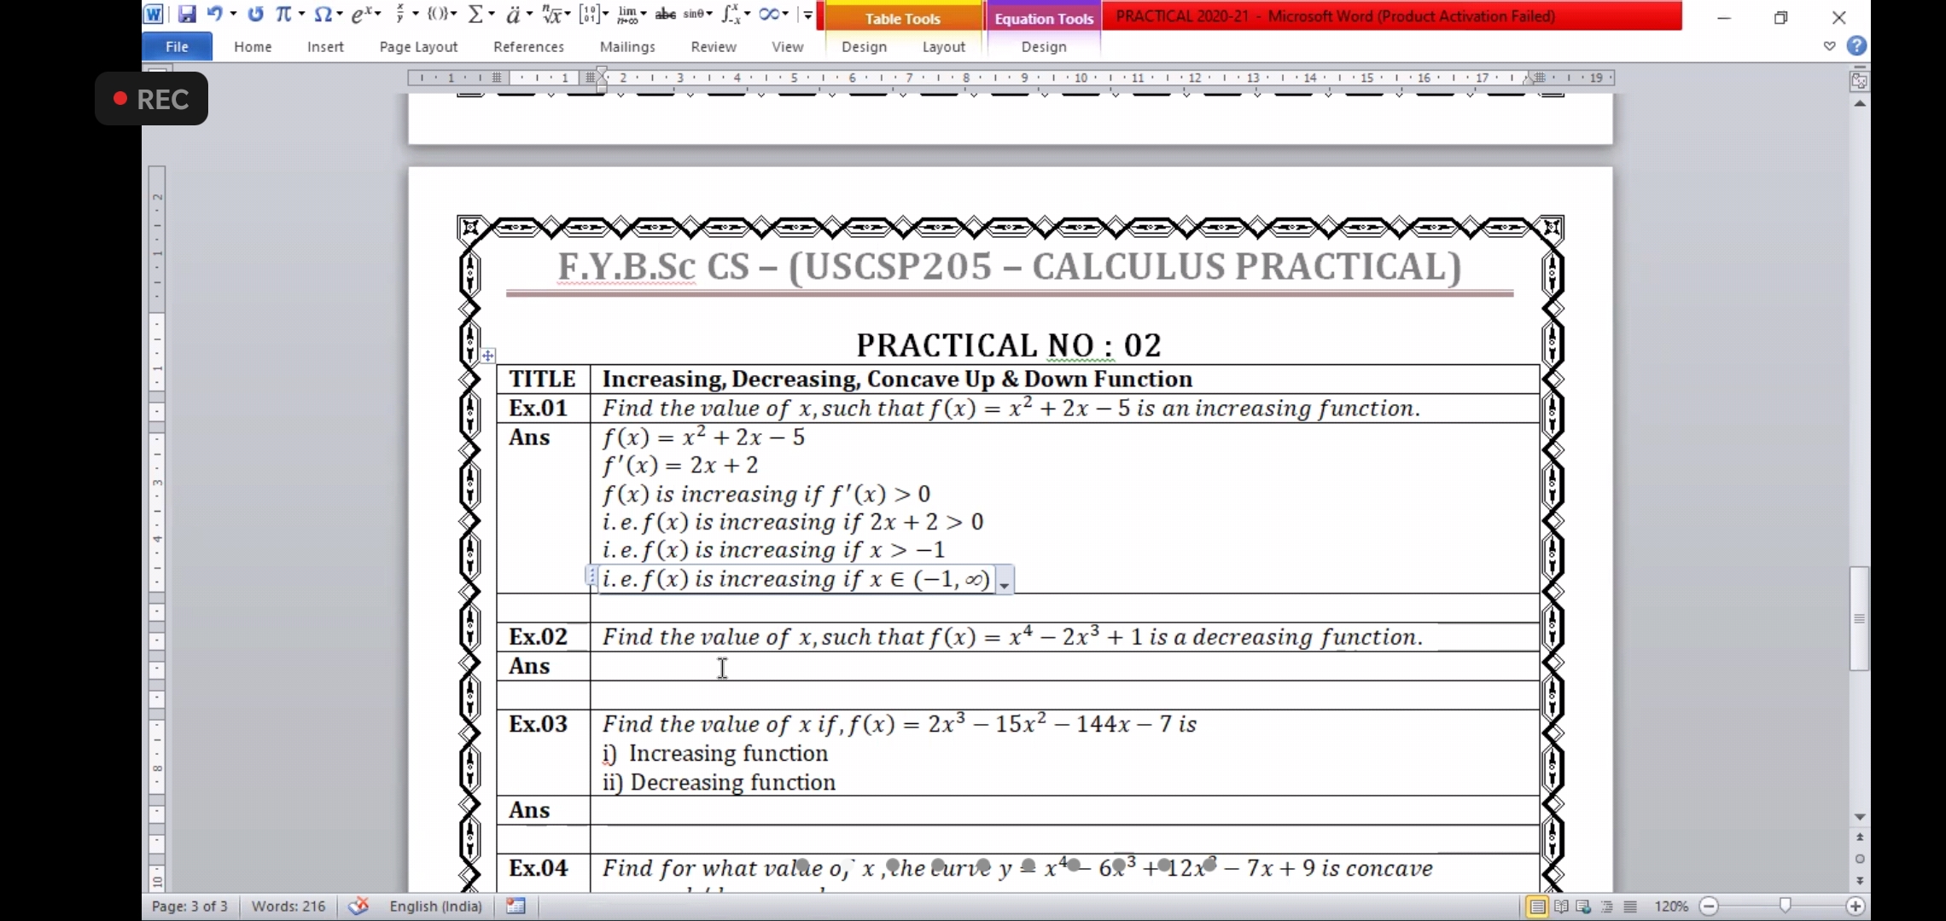Toggle the ruler button above the scrollbar

tap(1859, 81)
